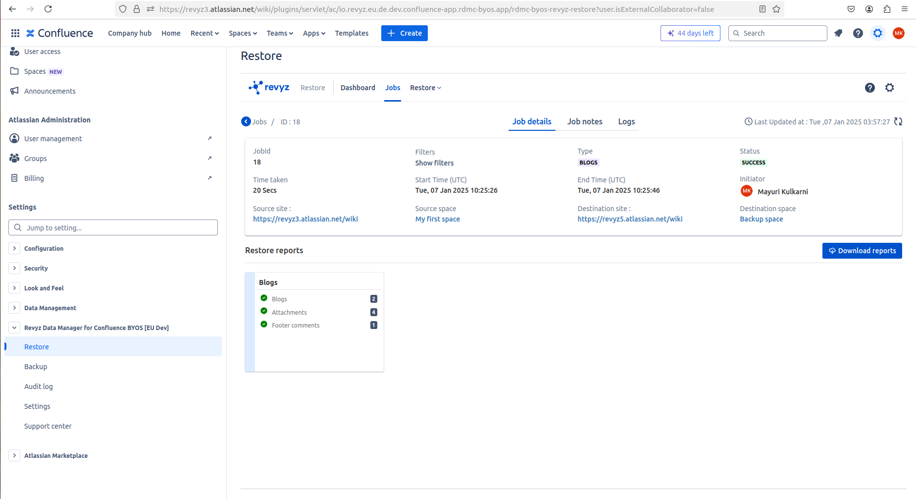Open the notifications icon in the header
The width and height of the screenshot is (916, 499).
tap(838, 33)
